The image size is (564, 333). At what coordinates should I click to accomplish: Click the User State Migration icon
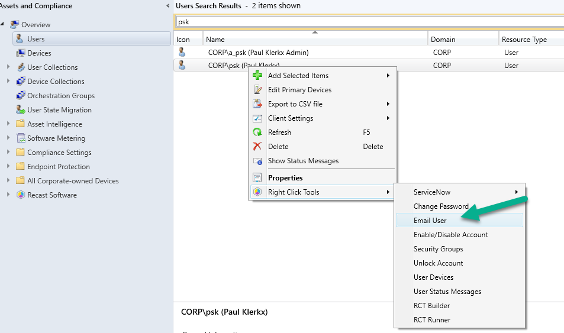tap(21, 110)
